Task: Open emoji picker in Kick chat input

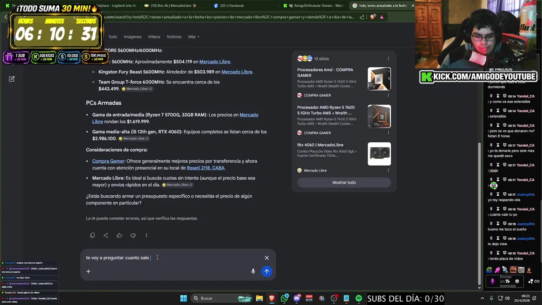Action: [x=517, y=281]
